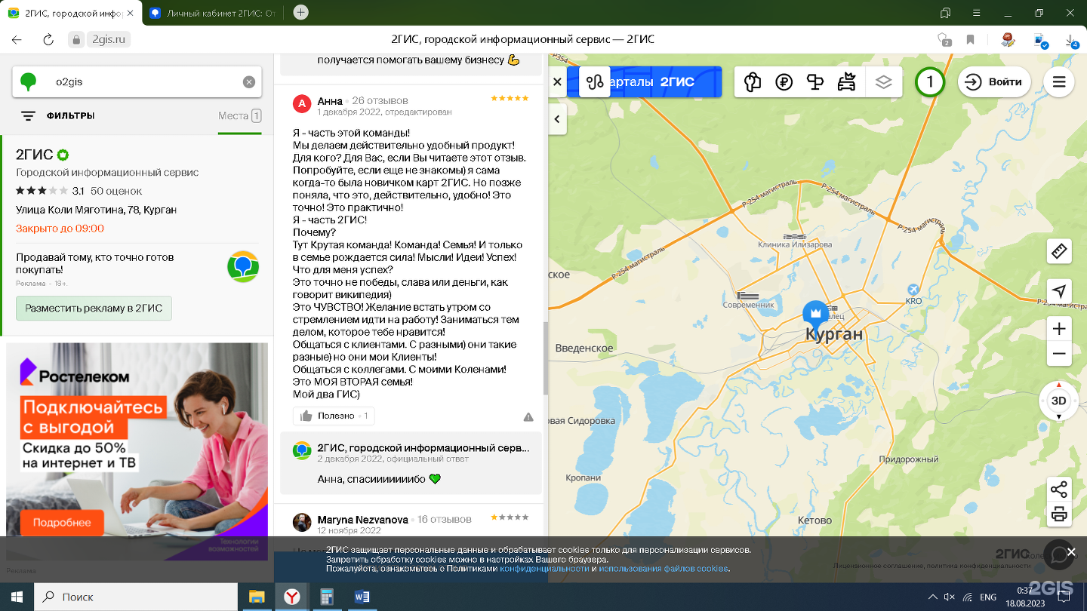
Task: Open a new browser tab
Action: (300, 12)
